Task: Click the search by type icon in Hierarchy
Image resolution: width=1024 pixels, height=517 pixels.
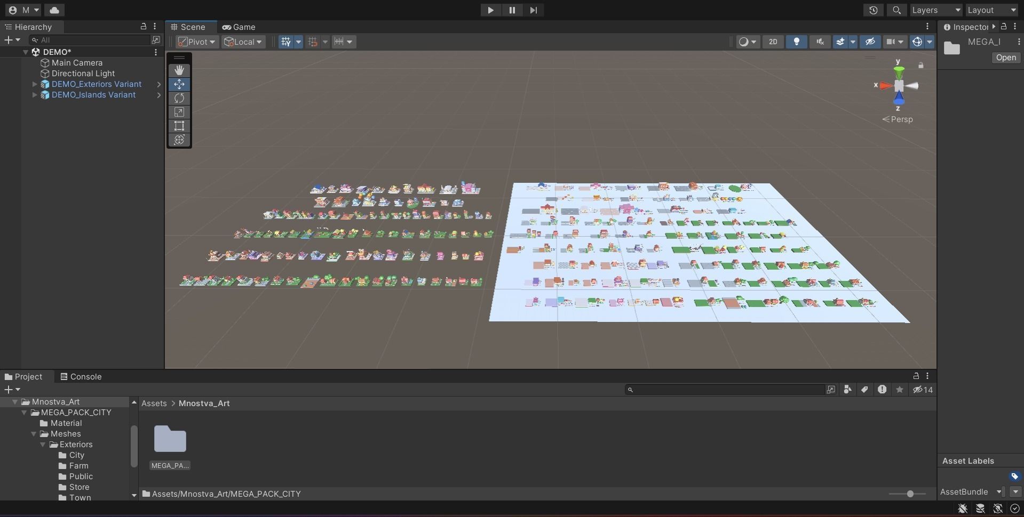Action: (x=156, y=40)
